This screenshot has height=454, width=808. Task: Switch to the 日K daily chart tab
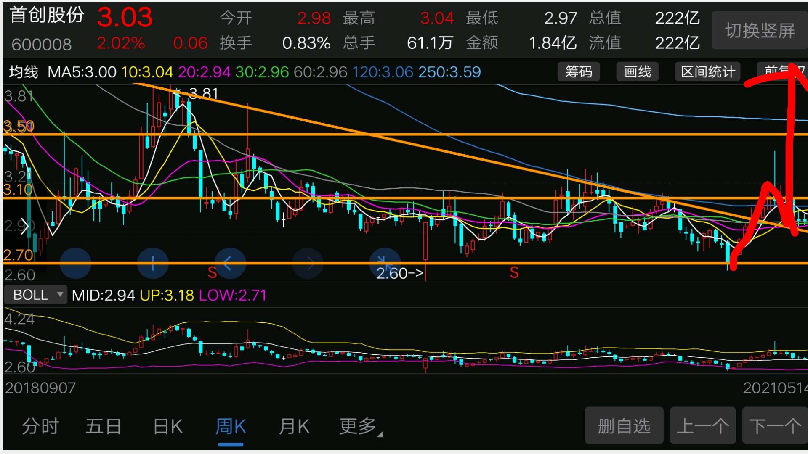coord(168,426)
